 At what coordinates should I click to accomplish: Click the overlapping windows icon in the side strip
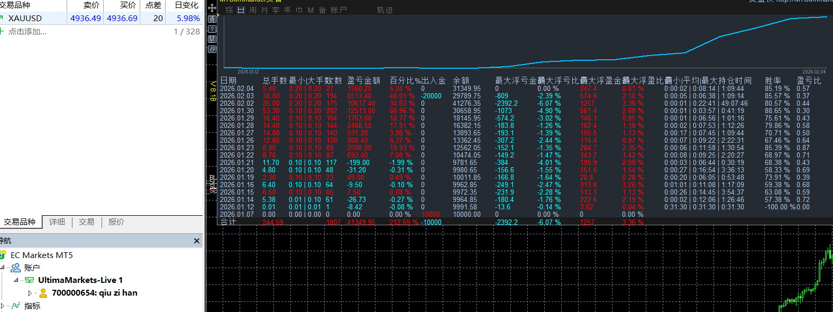[x=212, y=49]
